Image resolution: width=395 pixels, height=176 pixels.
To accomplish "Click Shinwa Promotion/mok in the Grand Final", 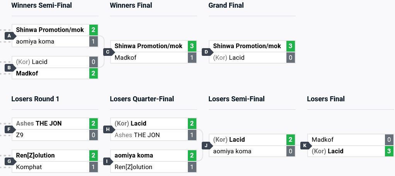I will point(247,46).
